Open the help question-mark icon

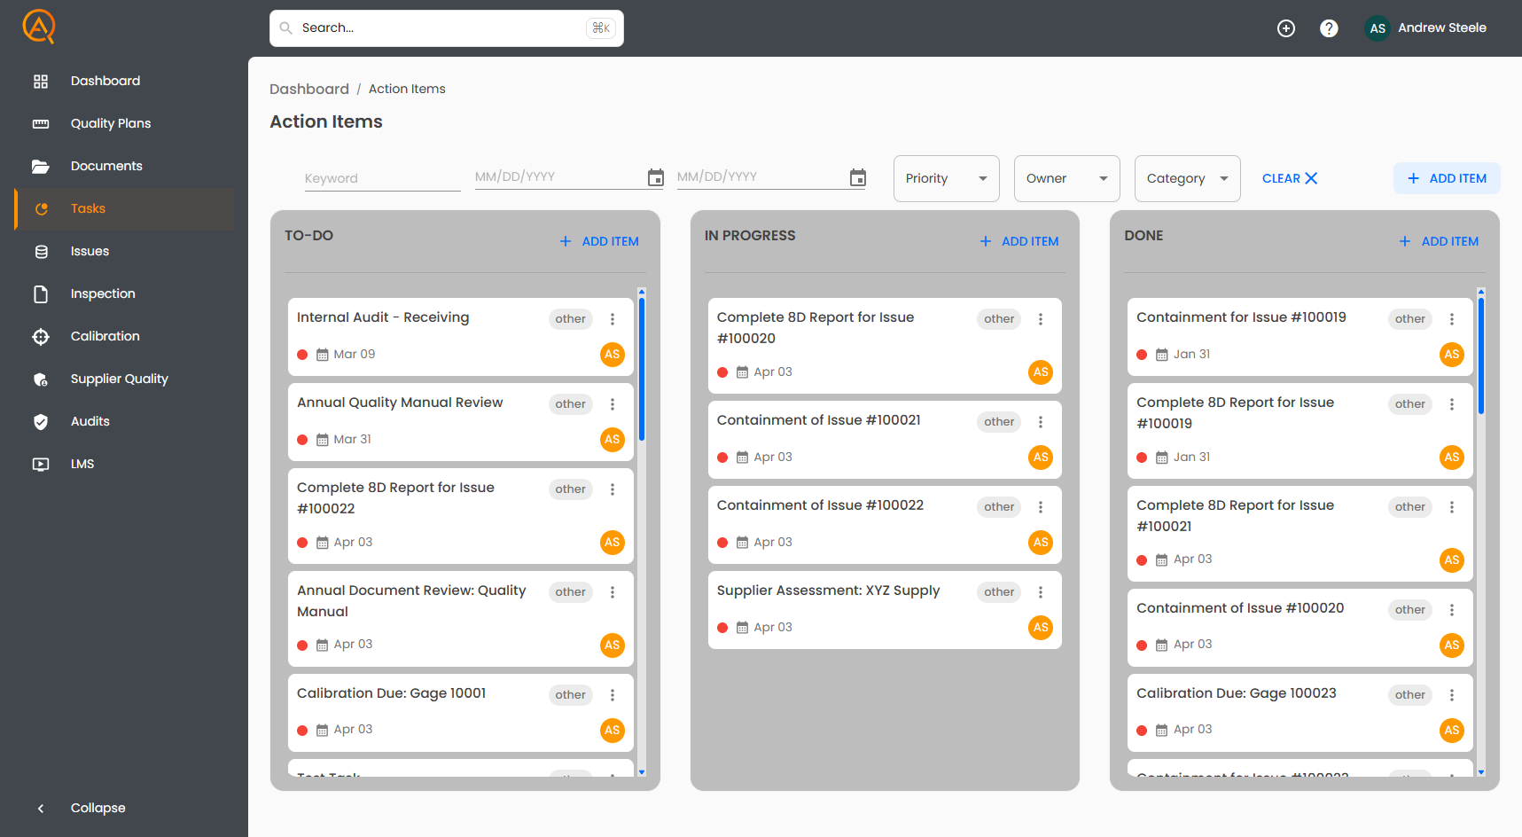(1329, 28)
